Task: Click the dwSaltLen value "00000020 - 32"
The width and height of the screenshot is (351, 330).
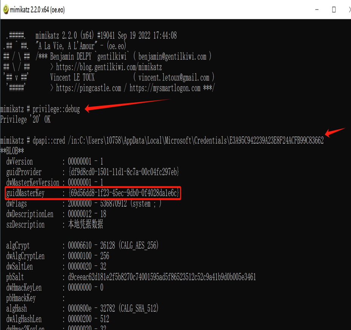Action: tap(87, 266)
